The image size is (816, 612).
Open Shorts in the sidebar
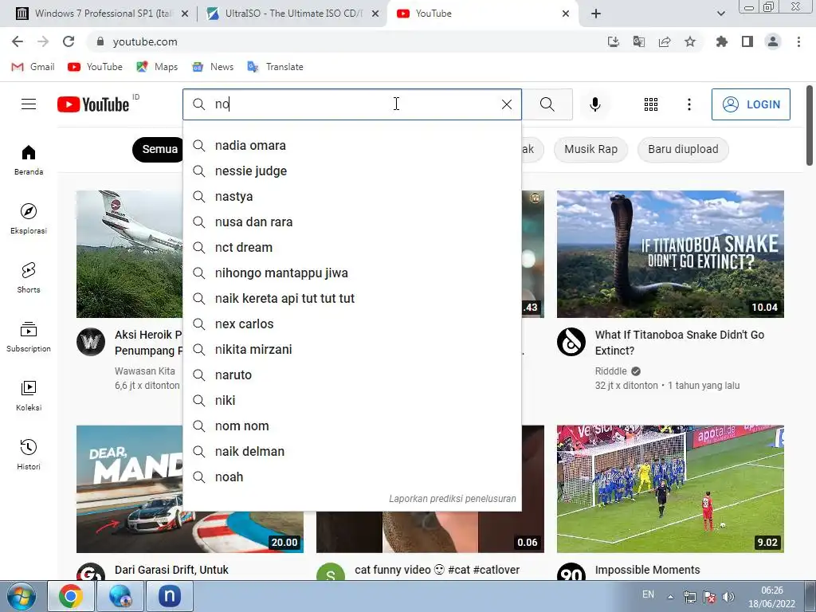tap(29, 277)
